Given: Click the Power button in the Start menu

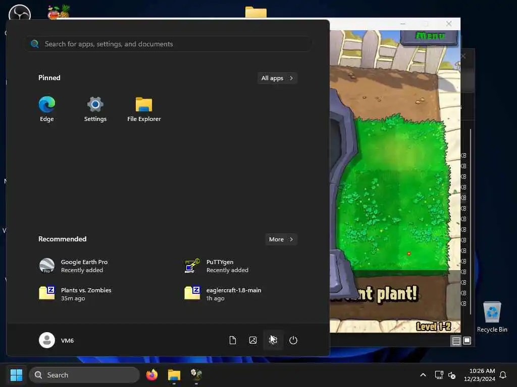Looking at the screenshot, I should pos(293,340).
